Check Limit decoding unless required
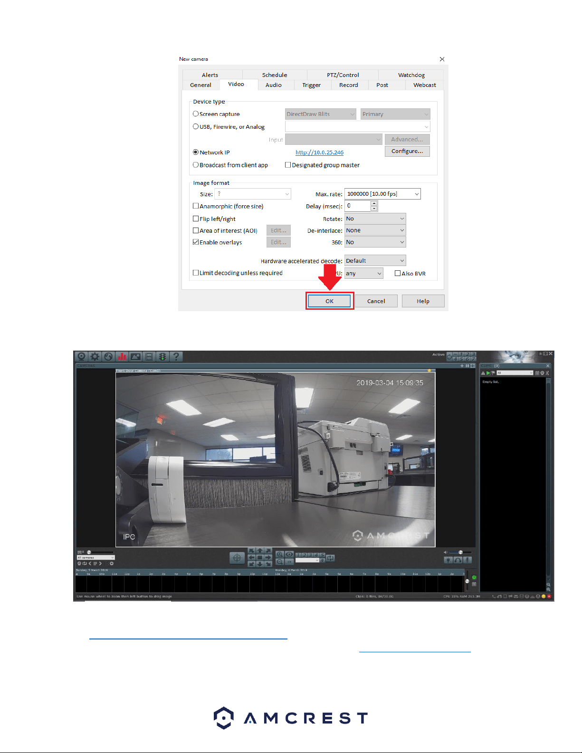 pos(195,273)
